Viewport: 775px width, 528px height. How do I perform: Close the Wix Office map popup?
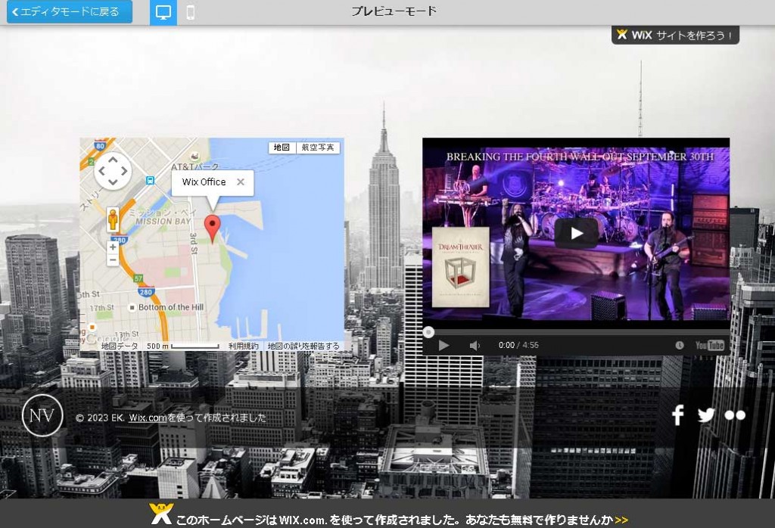(x=241, y=182)
